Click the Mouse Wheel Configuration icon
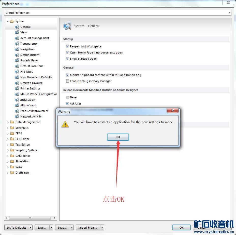 pos(17,94)
